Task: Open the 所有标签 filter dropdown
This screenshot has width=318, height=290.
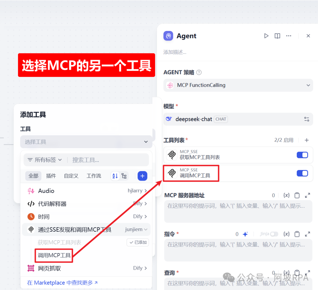Action: click(x=44, y=159)
